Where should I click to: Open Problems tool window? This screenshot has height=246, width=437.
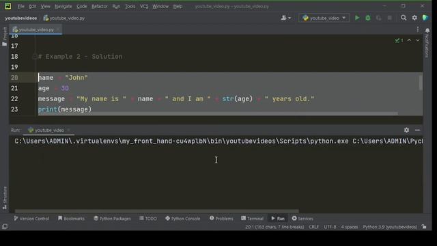click(221, 219)
